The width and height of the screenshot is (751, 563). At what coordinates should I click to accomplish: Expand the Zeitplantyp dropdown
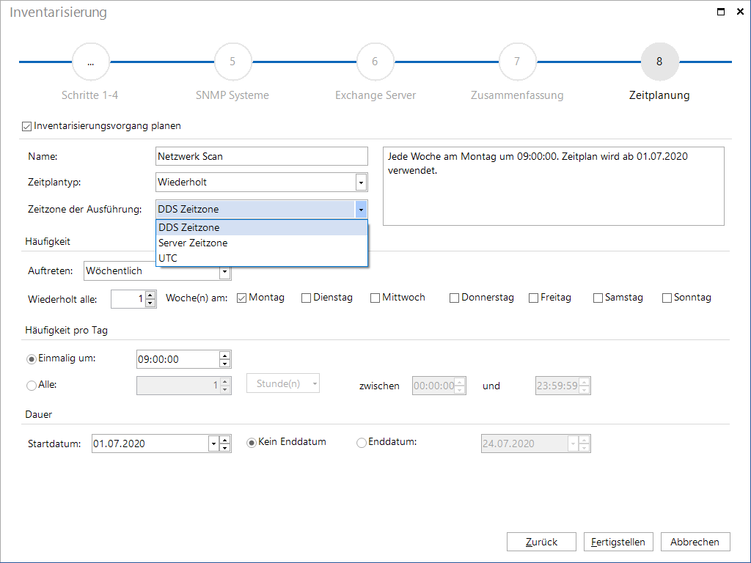[x=361, y=183]
